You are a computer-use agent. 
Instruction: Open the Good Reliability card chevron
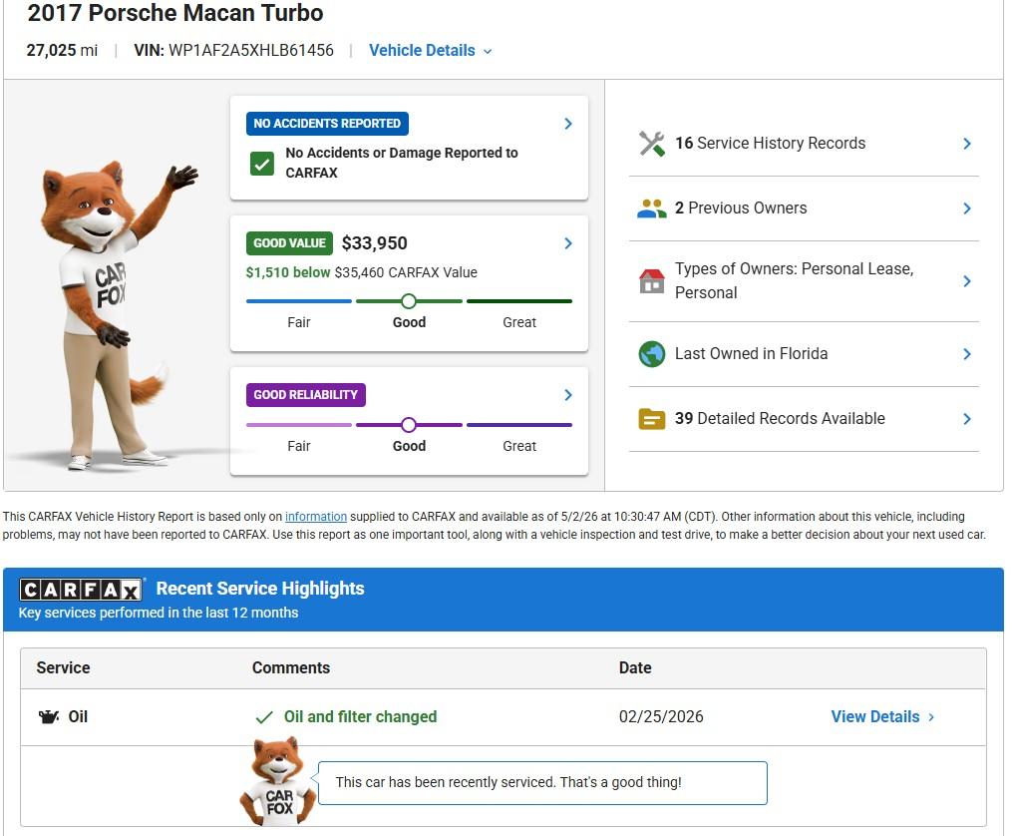568,395
